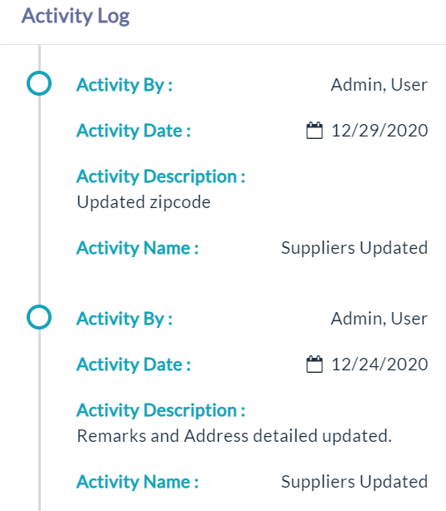
Task: Click the 12/29/2020 activity date
Action: click(x=379, y=131)
